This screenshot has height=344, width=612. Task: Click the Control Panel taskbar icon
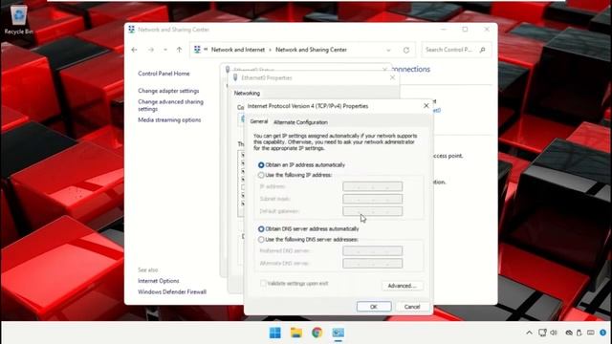coord(338,333)
